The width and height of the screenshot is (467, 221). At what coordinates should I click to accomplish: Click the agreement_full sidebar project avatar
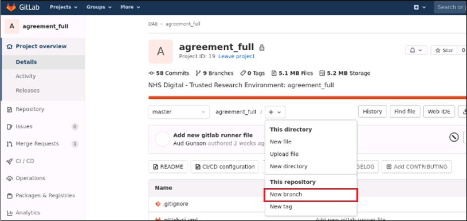click(12, 26)
